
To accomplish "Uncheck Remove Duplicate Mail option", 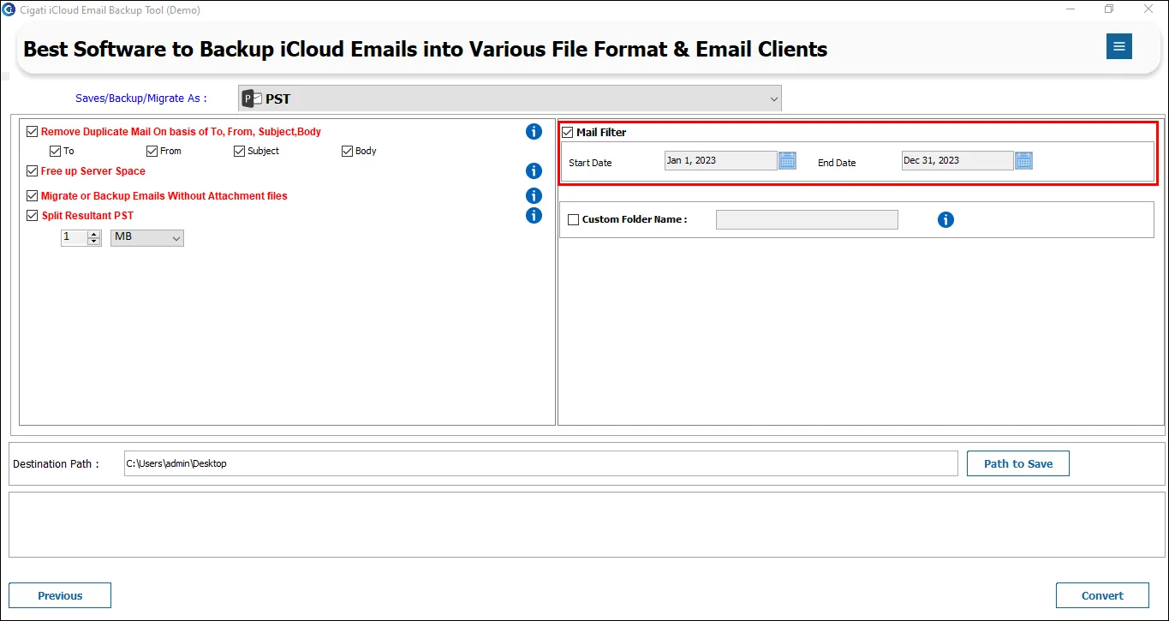I will click(x=33, y=132).
